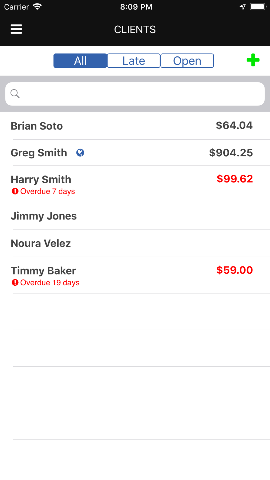Viewport: 270px width, 480px height.
Task: Tap the Overdue 19 days label
Action: click(x=50, y=283)
